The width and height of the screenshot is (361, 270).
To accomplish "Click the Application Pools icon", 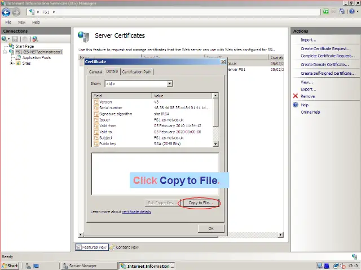I will pos(19,57).
